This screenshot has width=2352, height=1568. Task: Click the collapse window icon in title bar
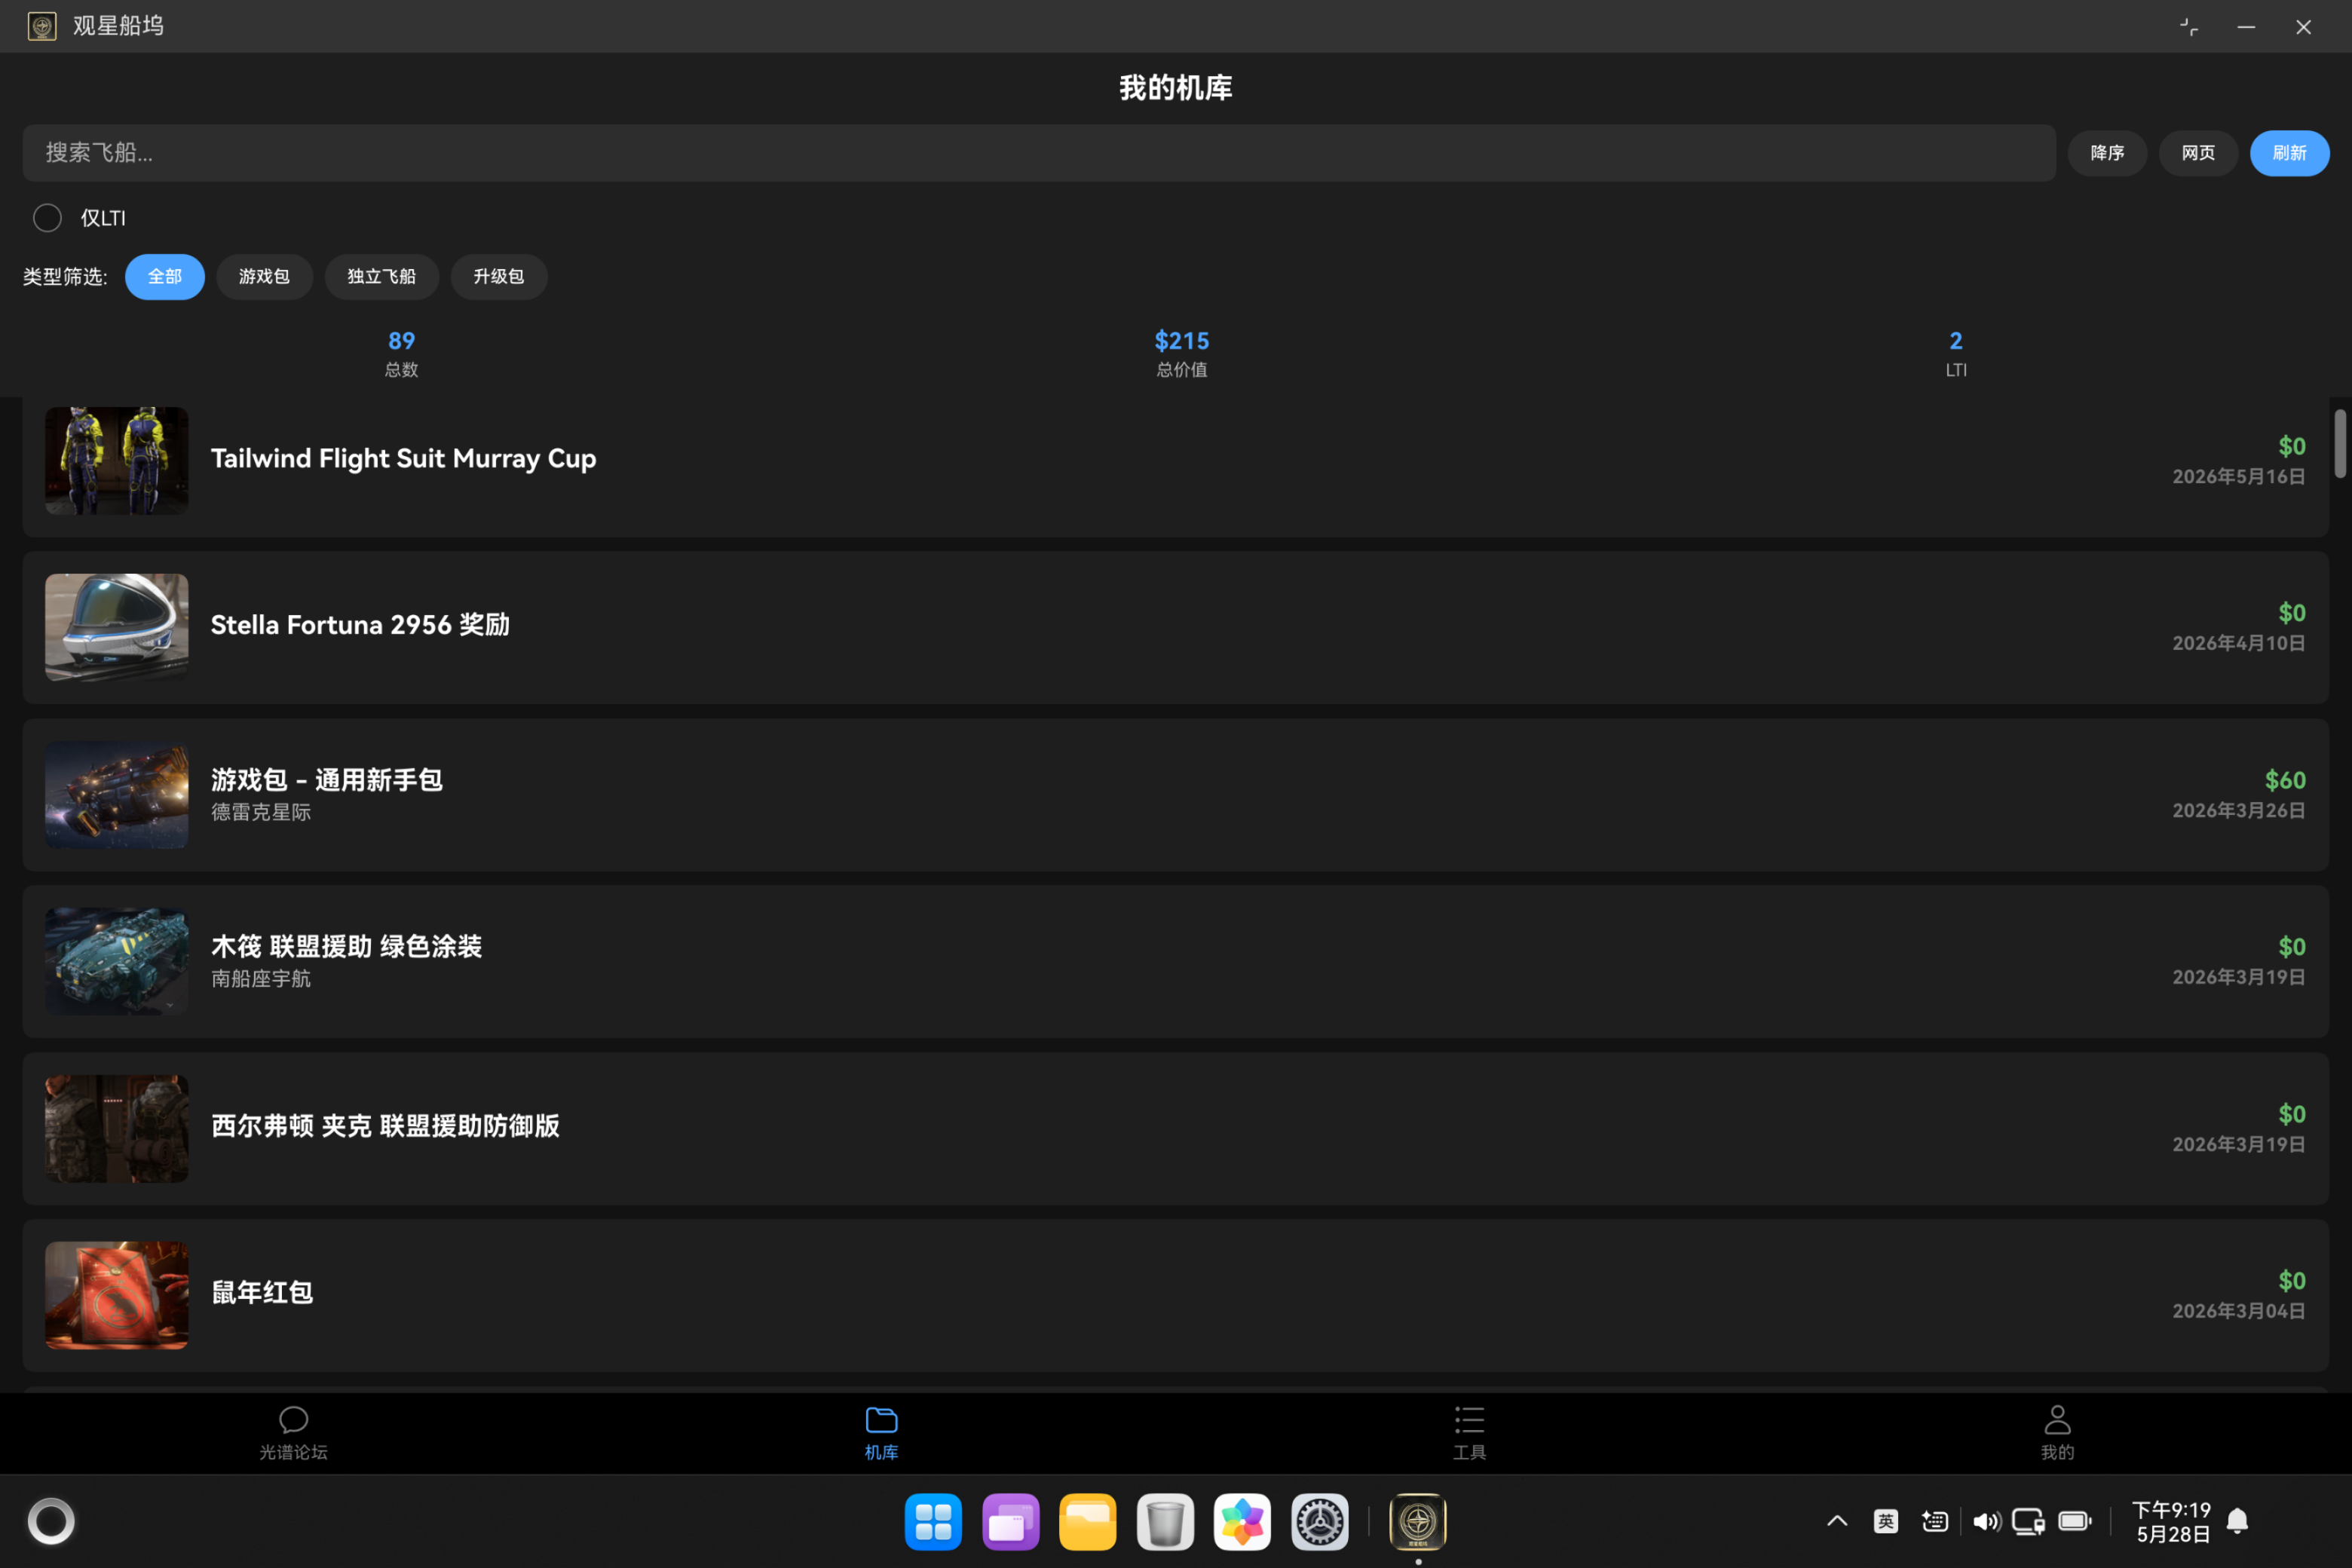click(2189, 27)
